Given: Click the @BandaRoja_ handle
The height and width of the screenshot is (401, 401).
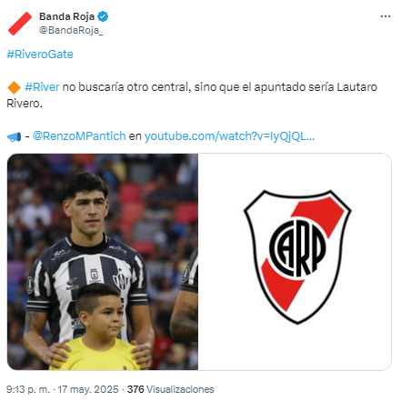Looking at the screenshot, I should (71, 30).
